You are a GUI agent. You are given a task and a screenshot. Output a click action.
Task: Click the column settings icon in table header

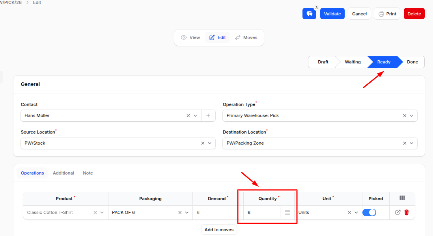click(402, 198)
